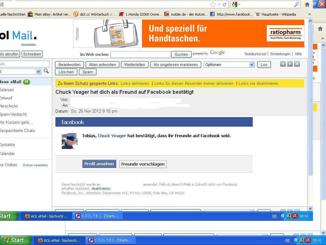Image resolution: width=326 pixels, height=245 pixels.
Task: Click the browser home icon
Action: pos(307,4)
